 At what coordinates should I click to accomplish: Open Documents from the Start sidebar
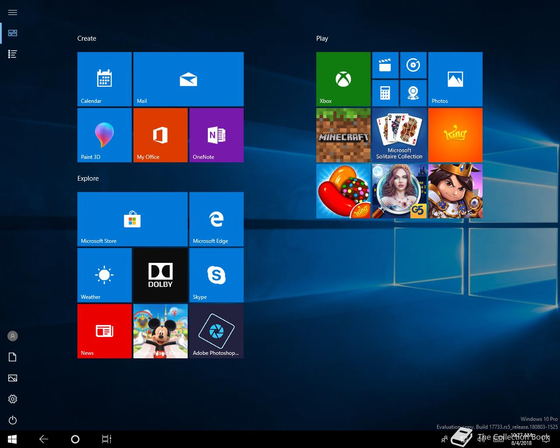click(x=13, y=357)
